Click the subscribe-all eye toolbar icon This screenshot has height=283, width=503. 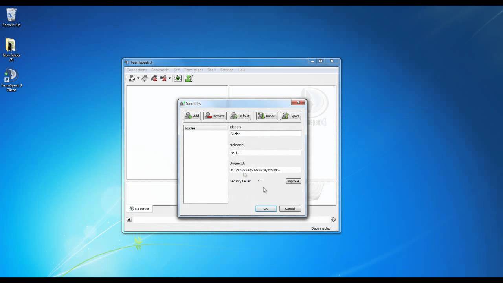(178, 78)
